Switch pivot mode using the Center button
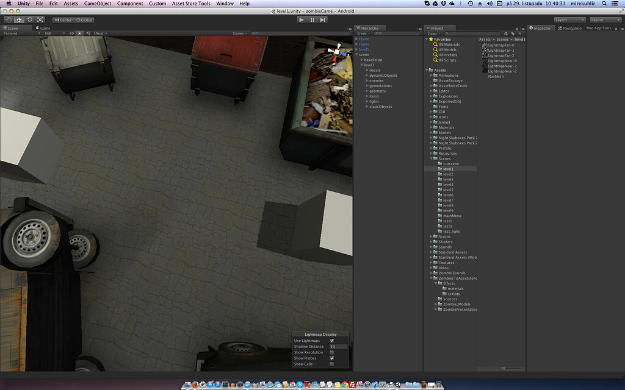This screenshot has width=625, height=390. 63,20
